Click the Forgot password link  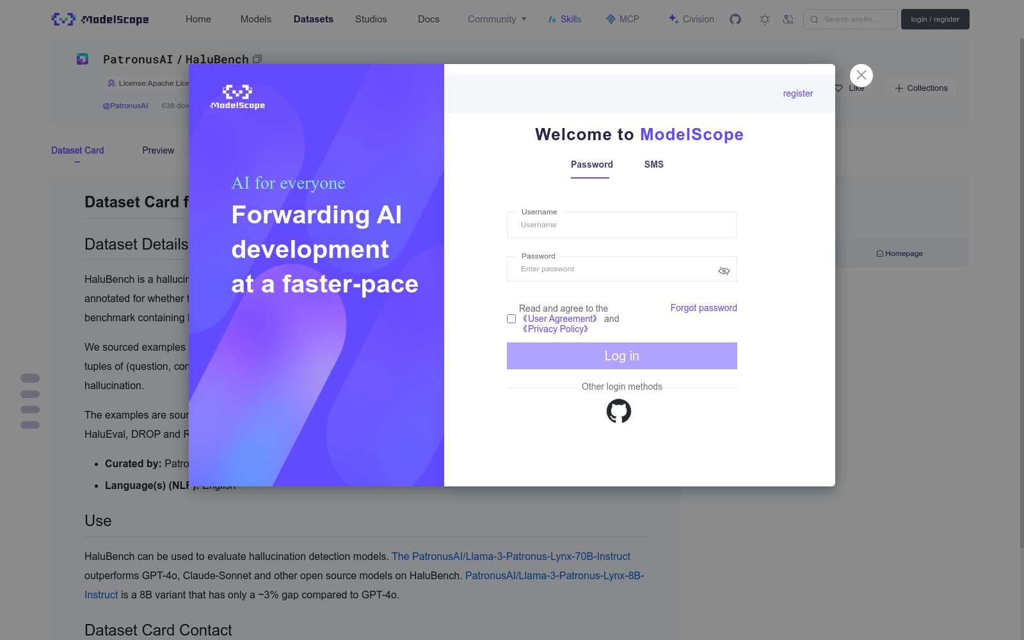coord(704,308)
